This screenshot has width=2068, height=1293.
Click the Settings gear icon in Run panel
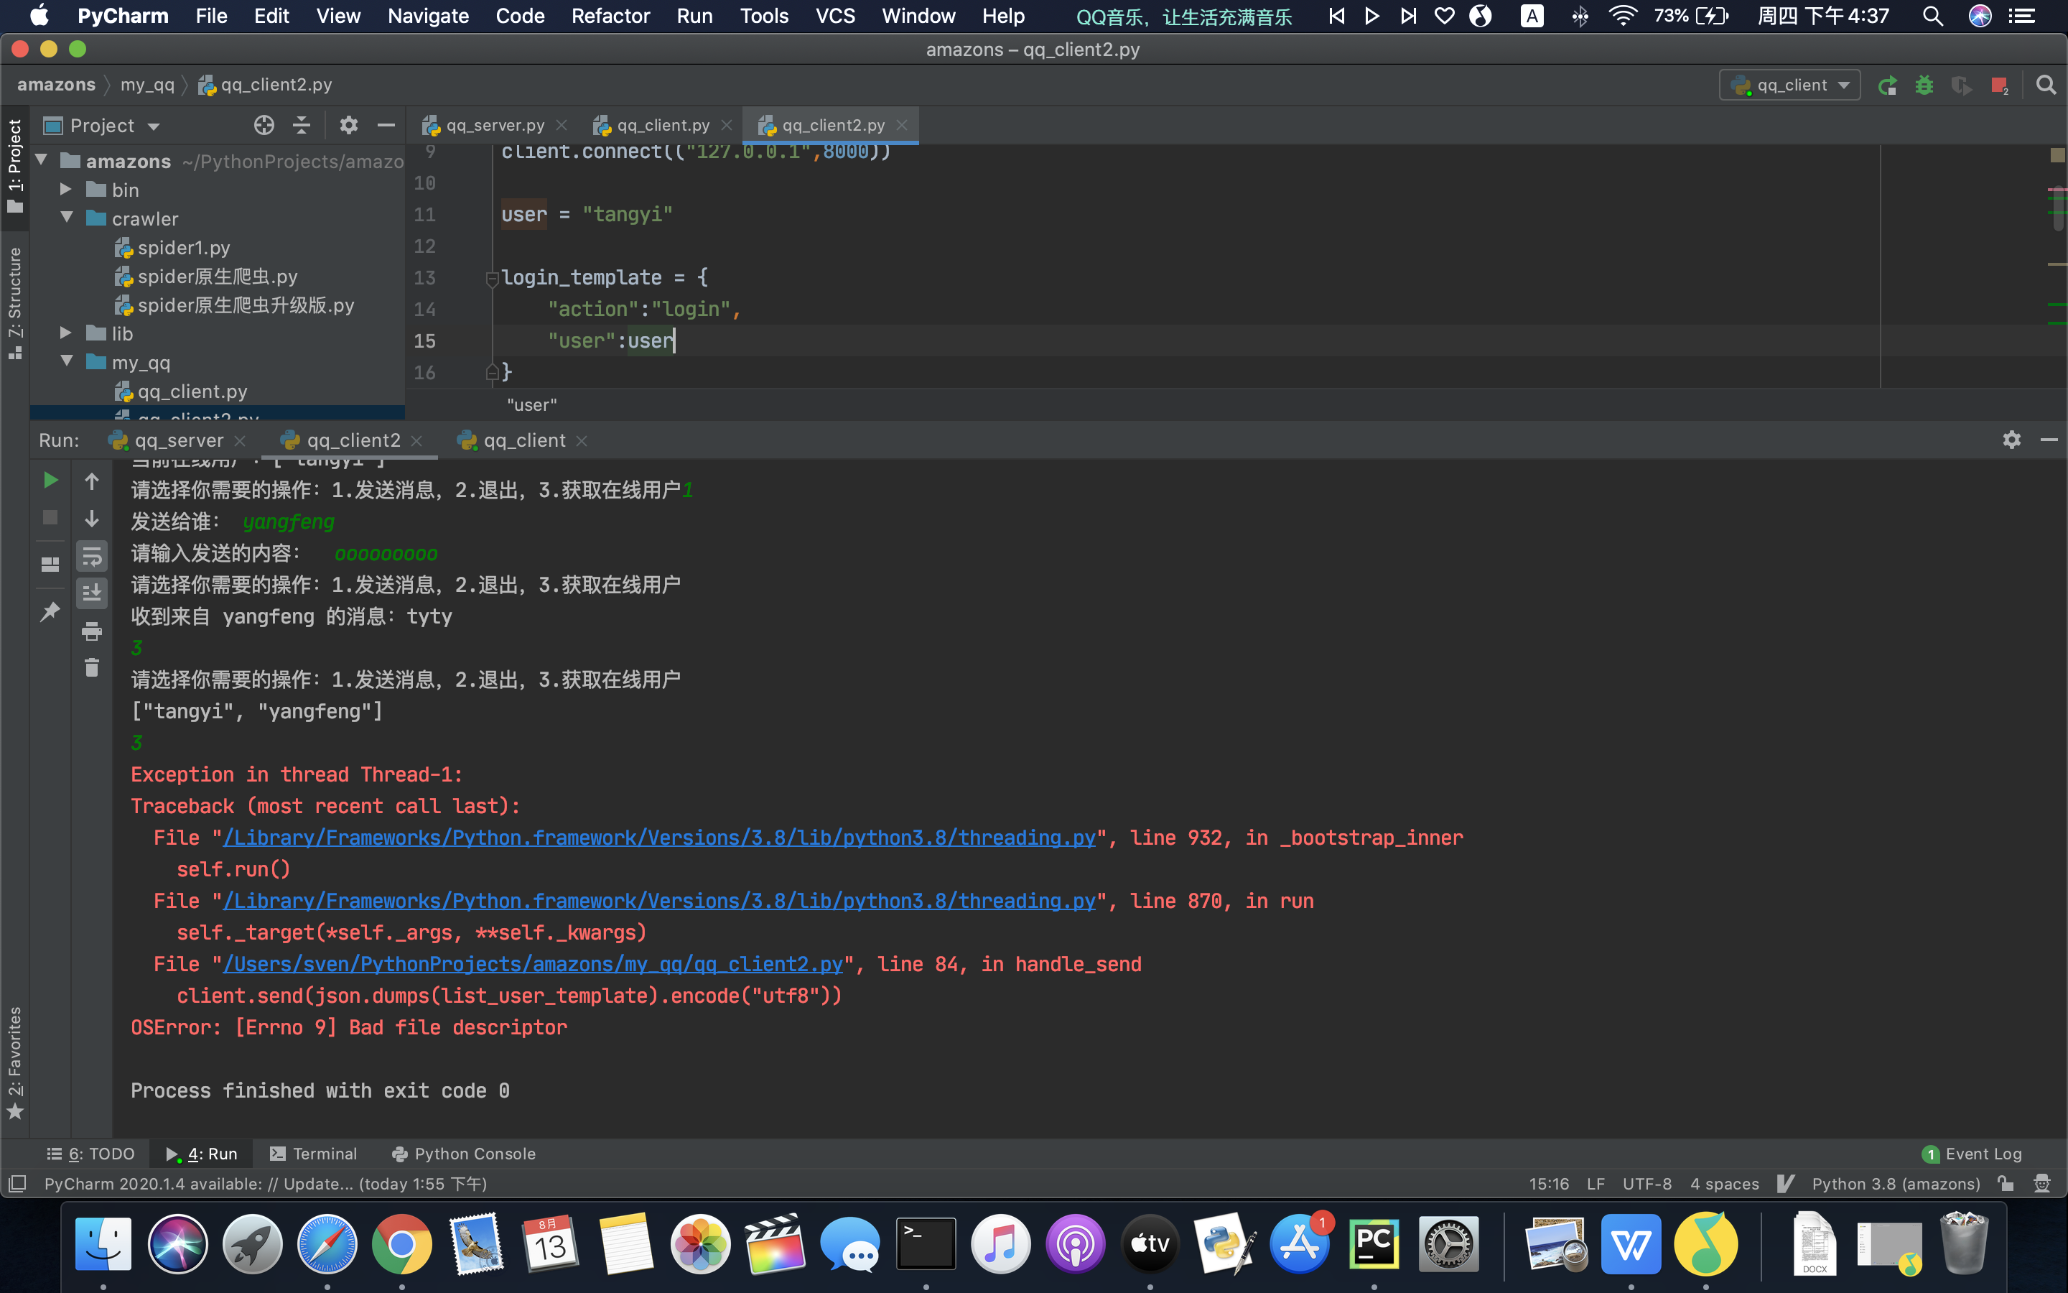click(2011, 438)
